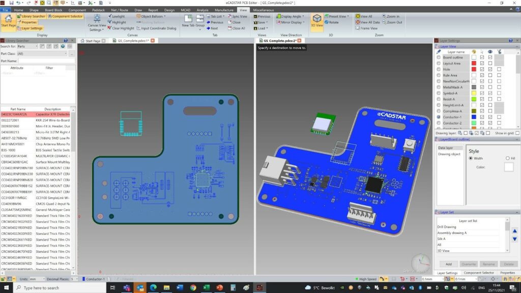The image size is (521, 293).
Task: Open the Display Angle dropdown
Action: [x=290, y=16]
